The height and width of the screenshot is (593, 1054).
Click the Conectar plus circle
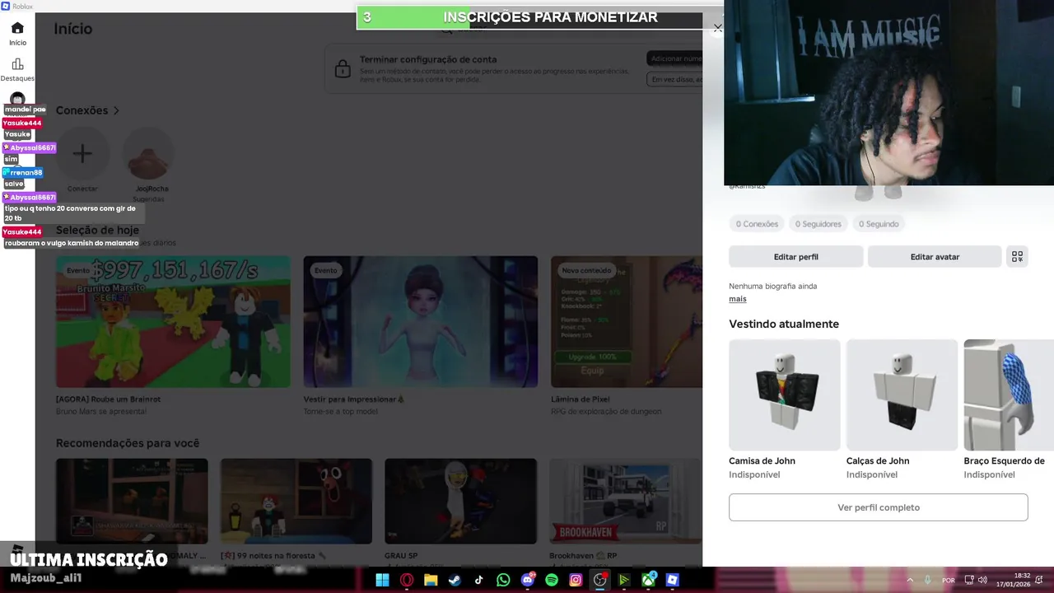click(82, 153)
